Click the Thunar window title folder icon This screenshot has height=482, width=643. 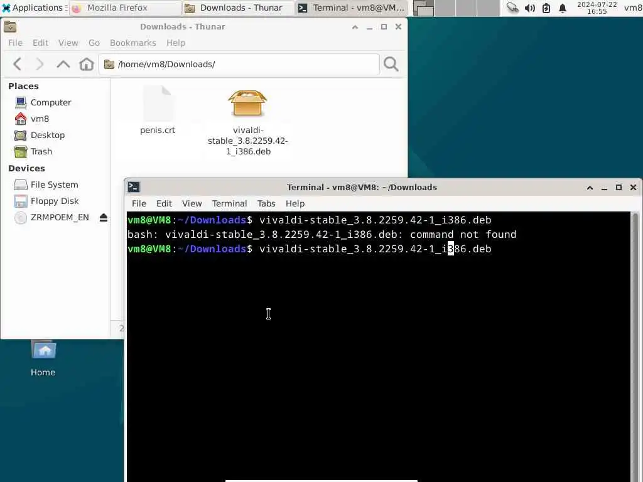point(10,26)
